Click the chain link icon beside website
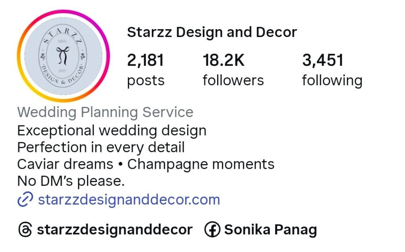Screen dimensions: 405x252 pyautogui.click(x=25, y=199)
